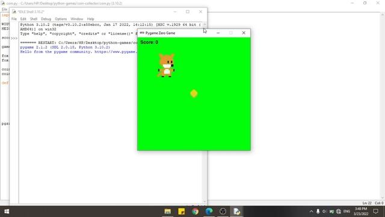Open File Explorer from the taskbar

click(x=168, y=212)
